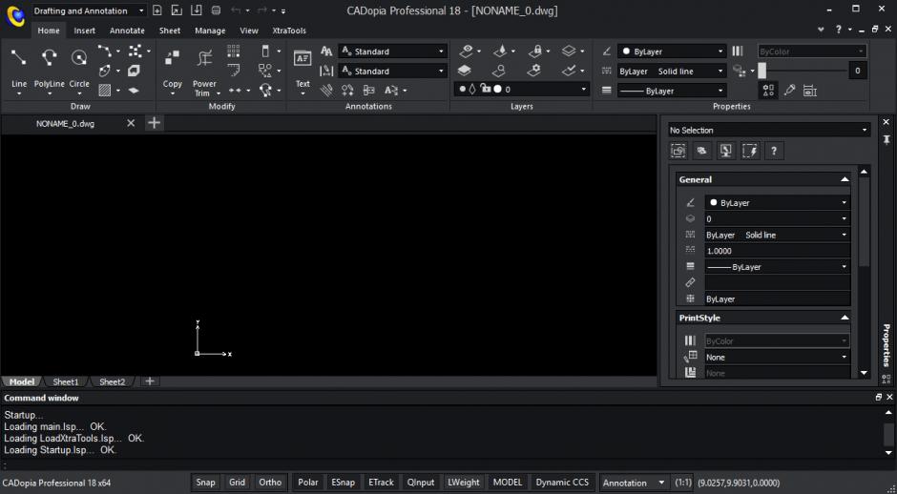
Task: Open the Drafting and Annotation workspace dropdown
Action: [x=90, y=10]
